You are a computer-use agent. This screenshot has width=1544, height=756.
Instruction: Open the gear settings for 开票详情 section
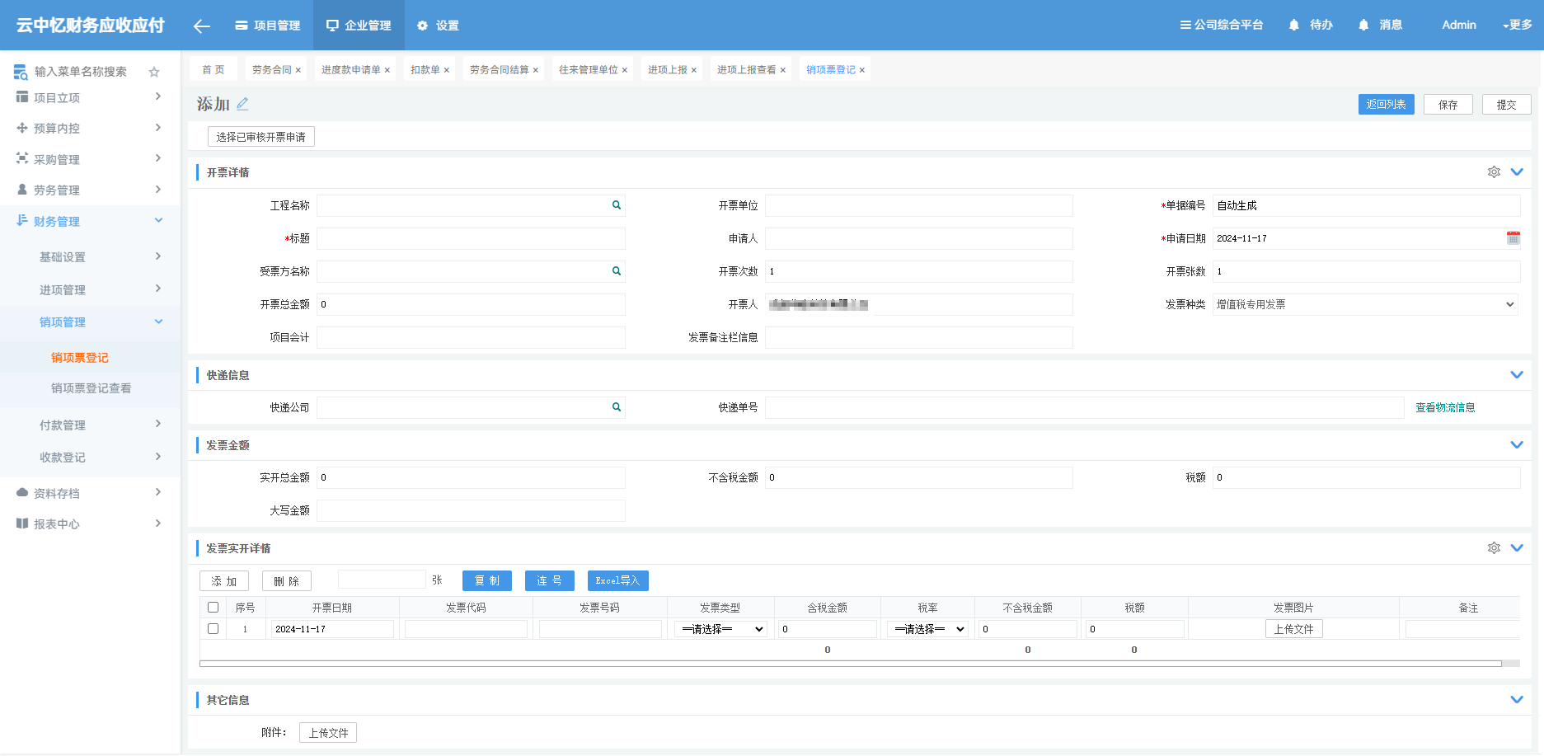(1494, 172)
